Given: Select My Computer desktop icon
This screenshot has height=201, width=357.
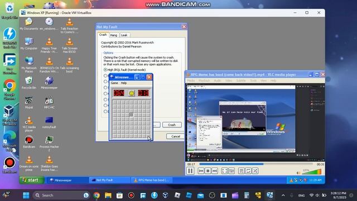Looking at the screenshot, I should [28, 44].
